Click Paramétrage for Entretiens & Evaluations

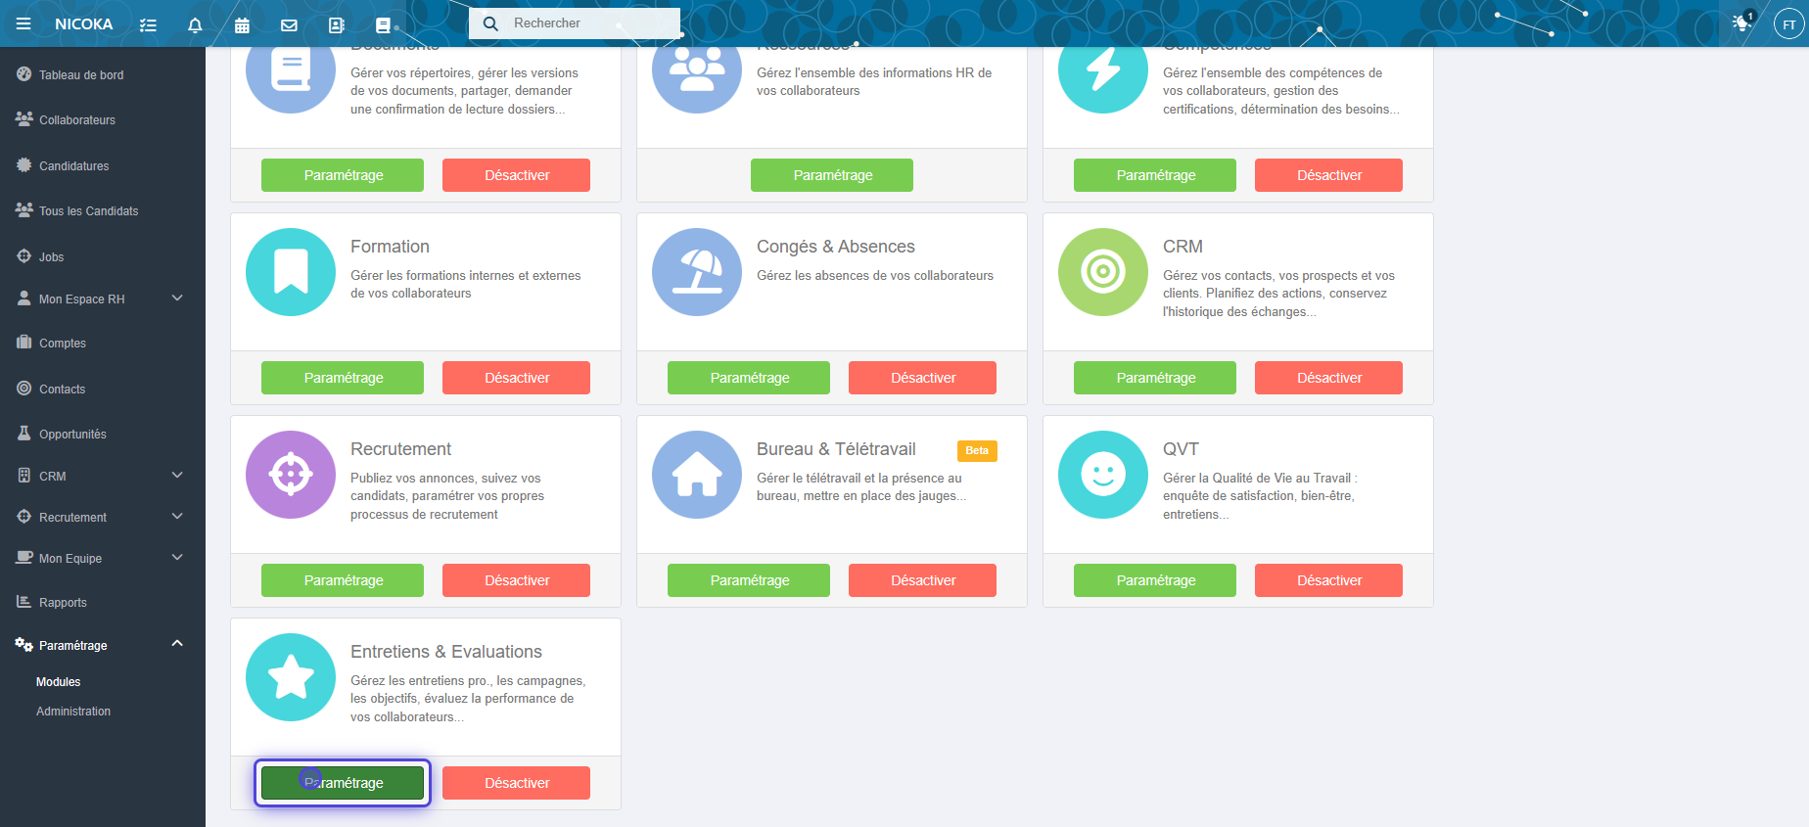pos(343,783)
